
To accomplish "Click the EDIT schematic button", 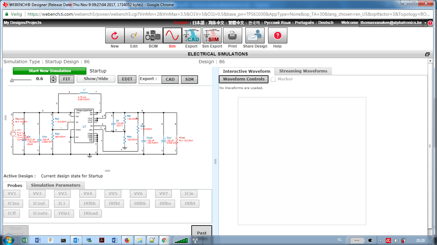I will (x=127, y=79).
